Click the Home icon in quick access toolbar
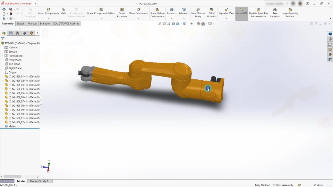333x187 pixels. pyautogui.click(x=4, y=9)
